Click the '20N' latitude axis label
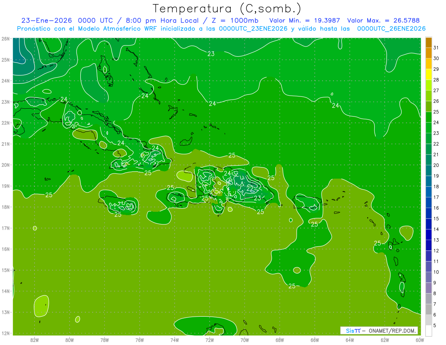446x345 pixels. (x=6, y=165)
